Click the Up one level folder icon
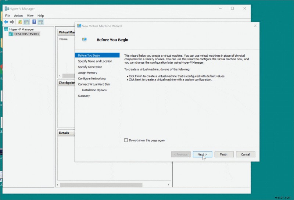The image size is (294, 200). 20,22
